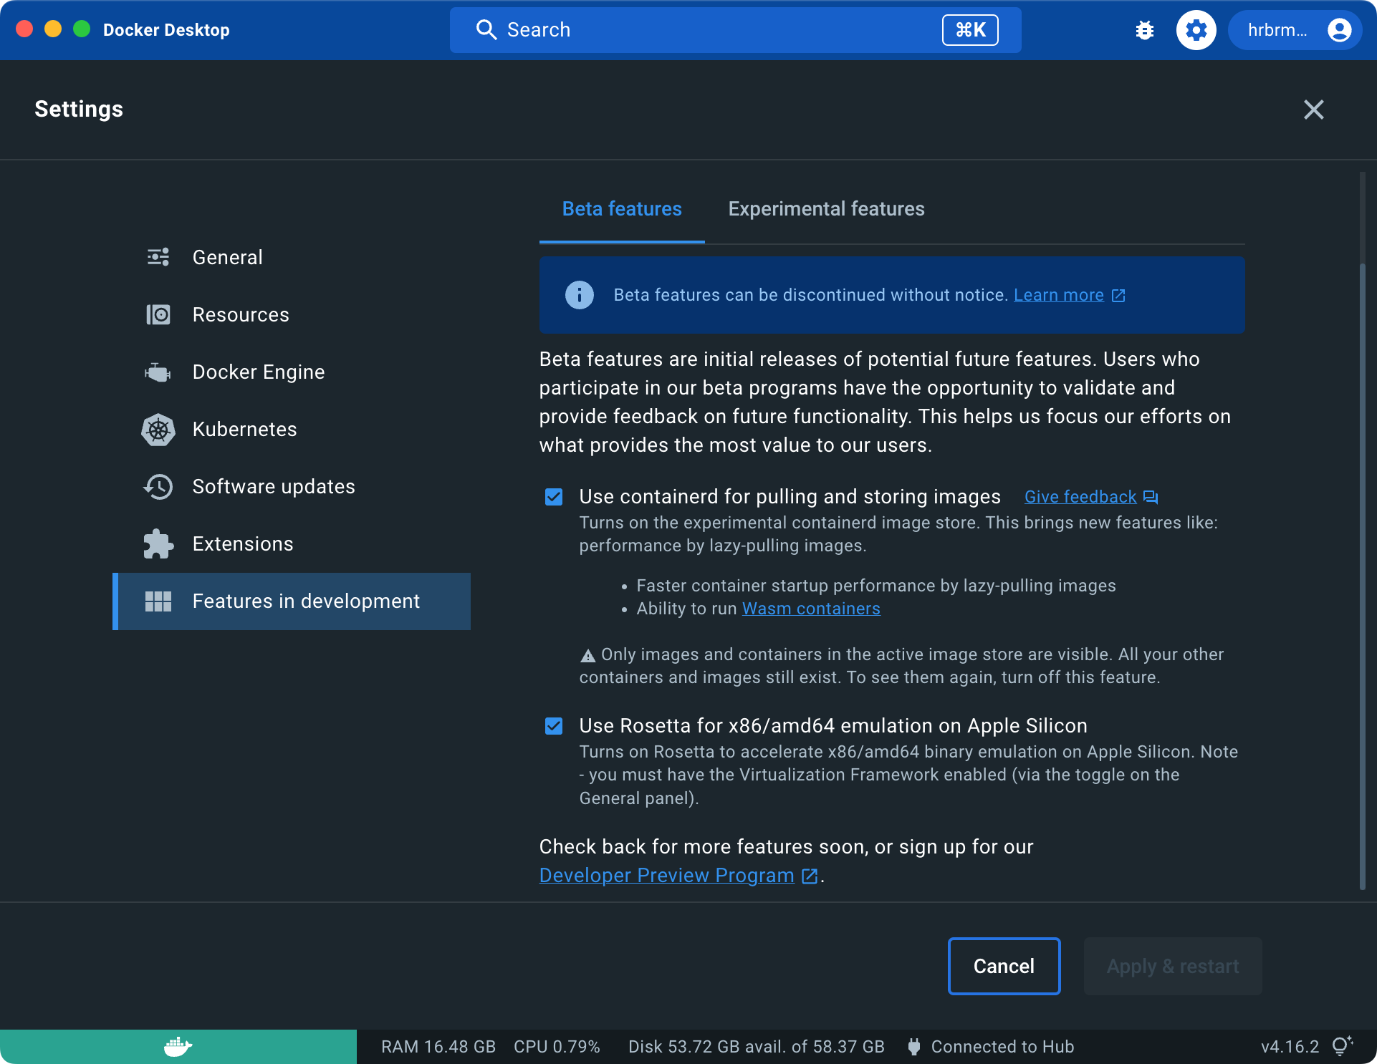Open Resources settings section
The width and height of the screenshot is (1377, 1064).
point(240,315)
